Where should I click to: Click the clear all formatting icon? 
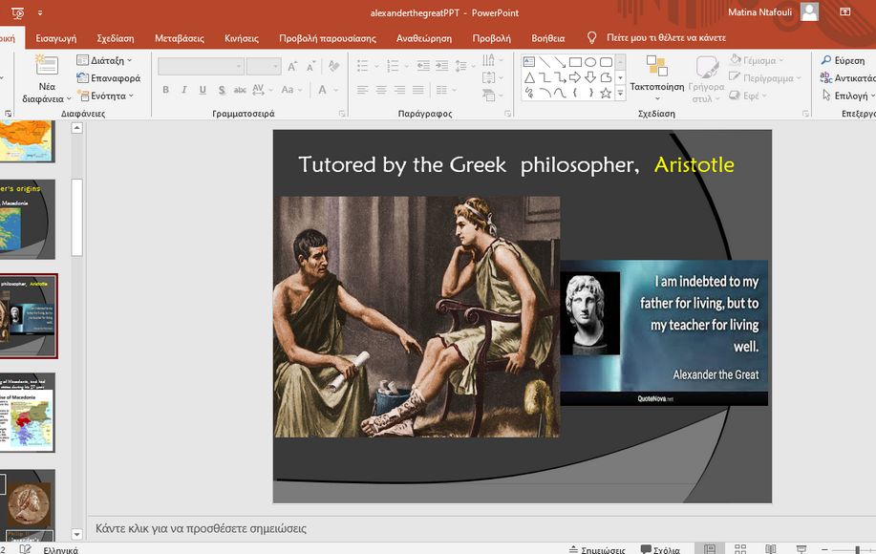[334, 66]
